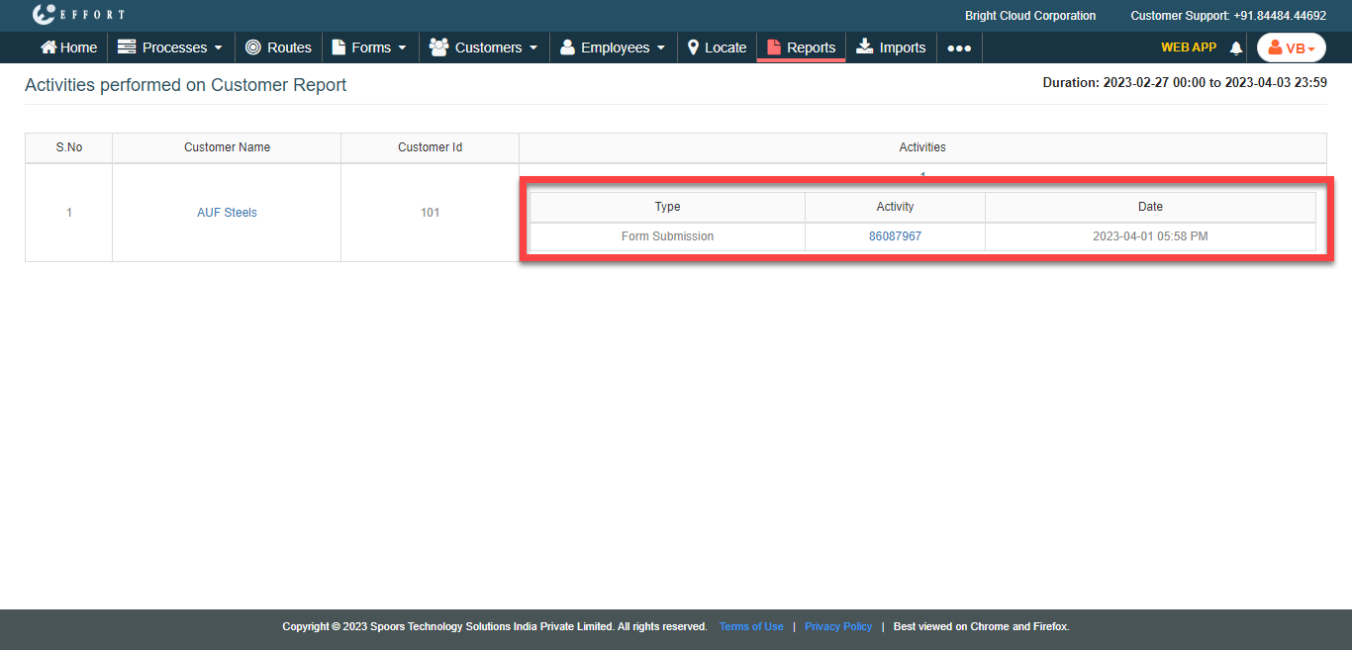Open the VB user profile menu

tap(1292, 47)
